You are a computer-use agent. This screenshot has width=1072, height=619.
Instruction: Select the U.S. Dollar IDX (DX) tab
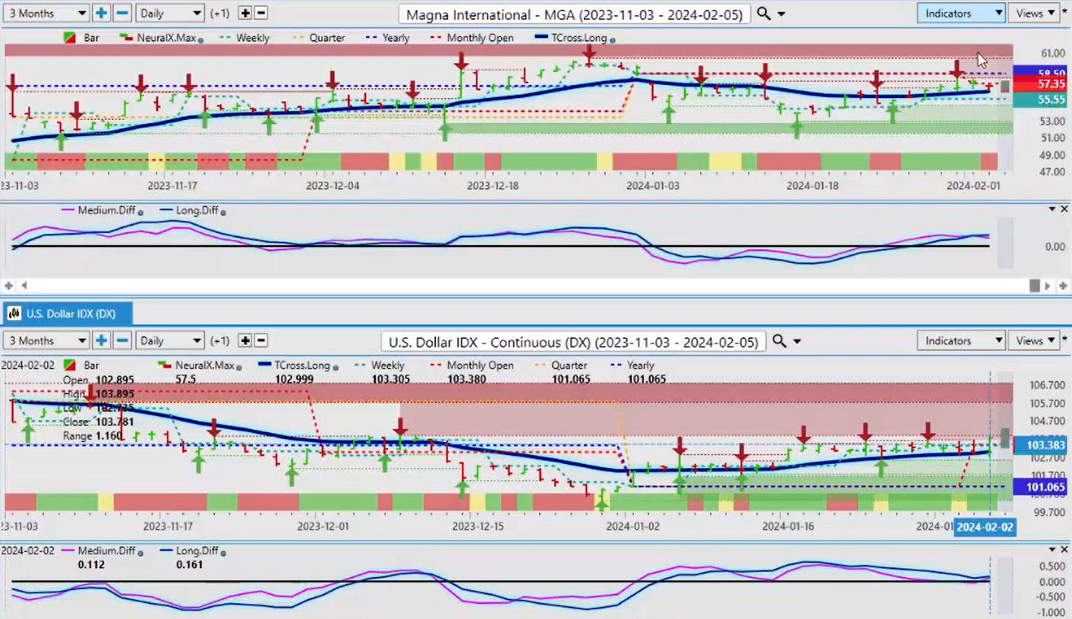(x=68, y=313)
